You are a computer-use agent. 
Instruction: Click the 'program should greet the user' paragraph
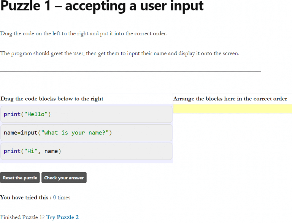[x=119, y=54]
